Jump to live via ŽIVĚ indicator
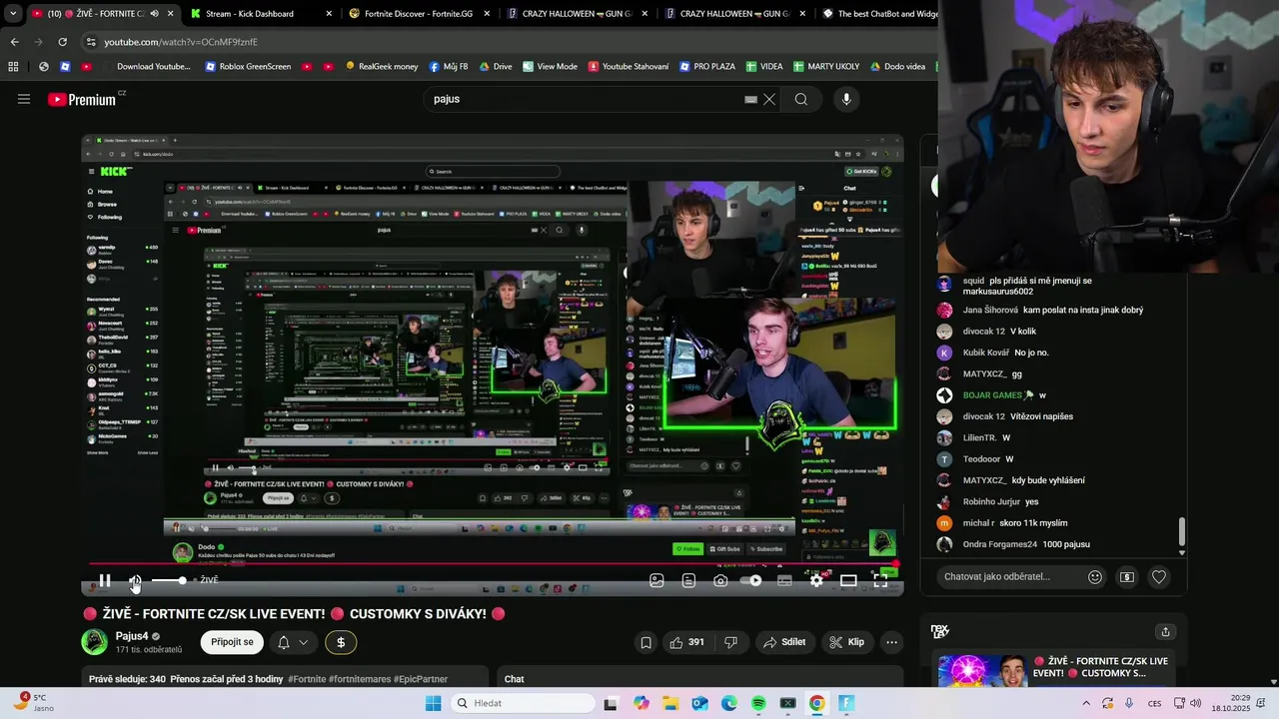This screenshot has width=1279, height=719. click(207, 580)
